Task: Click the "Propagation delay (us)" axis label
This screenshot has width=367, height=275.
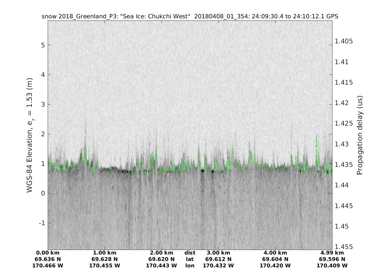Action: point(360,135)
